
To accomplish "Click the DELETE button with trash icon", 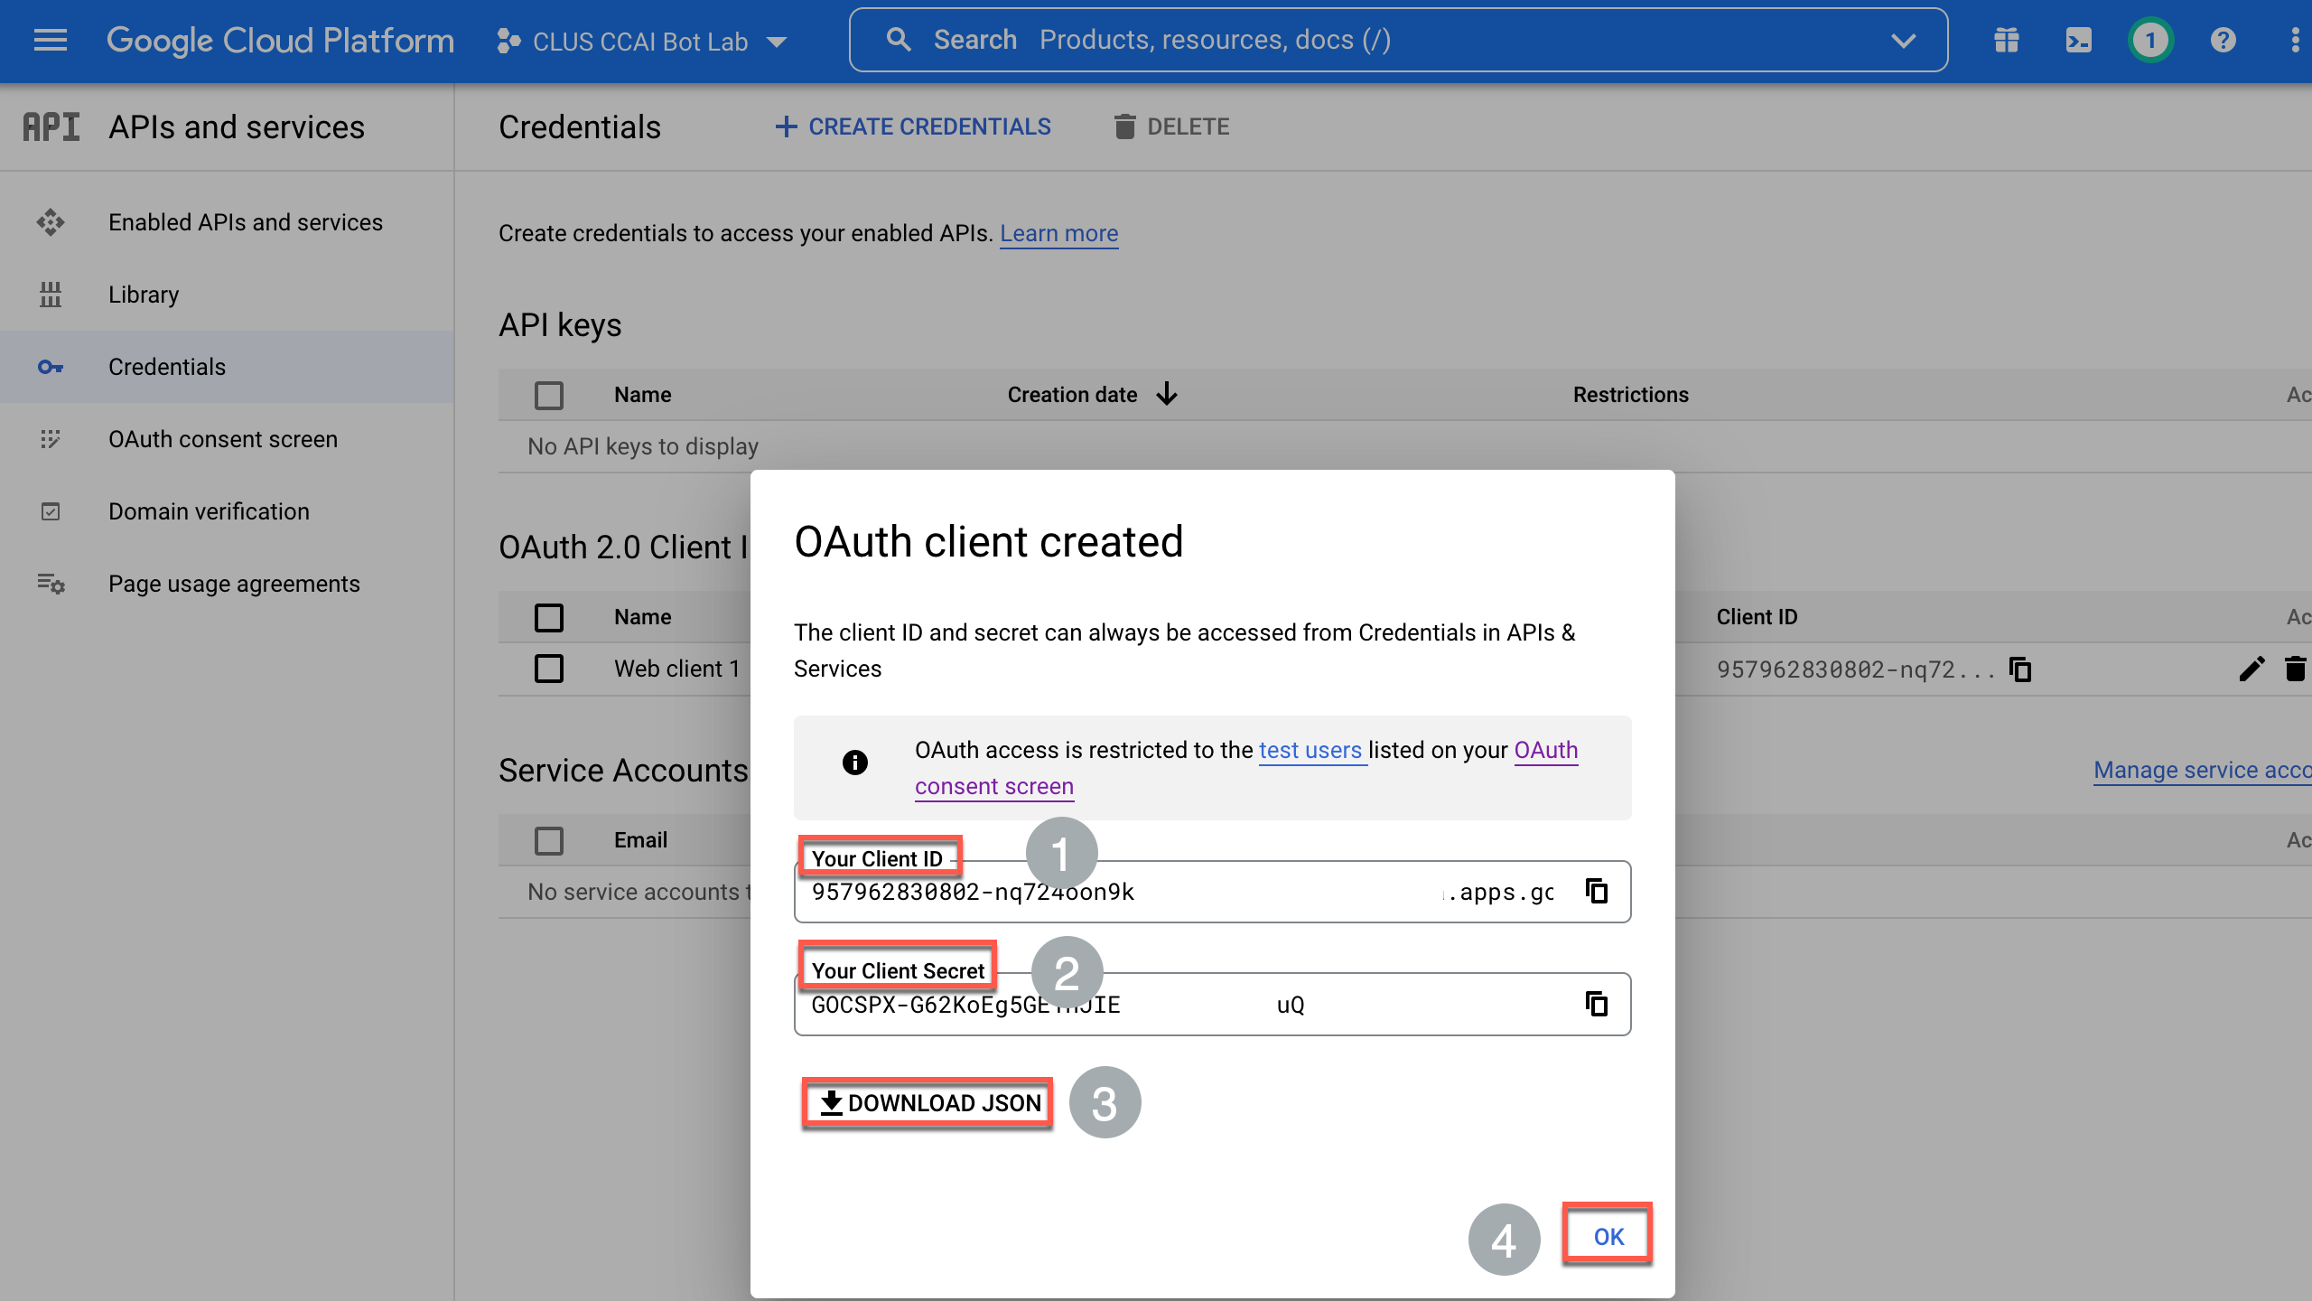I will [1171, 126].
